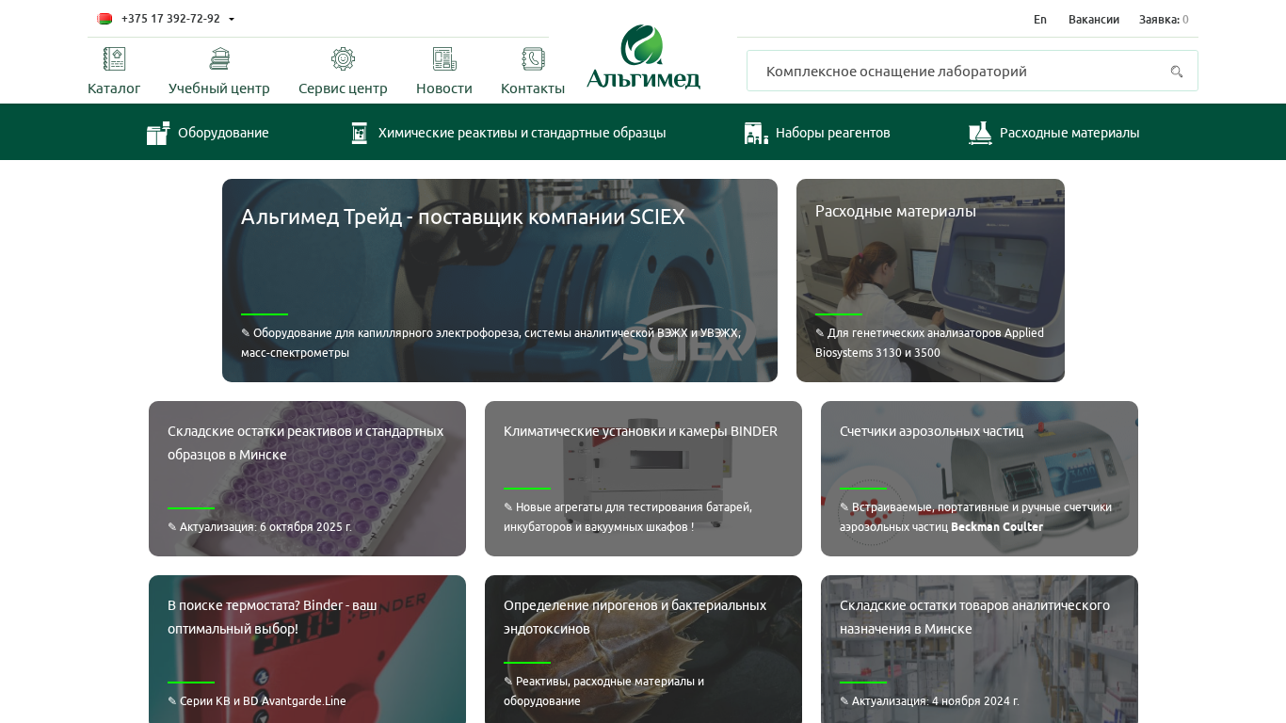Open the Климатические установки и камеры BINDER card
1286x723 pixels.
coord(643,478)
